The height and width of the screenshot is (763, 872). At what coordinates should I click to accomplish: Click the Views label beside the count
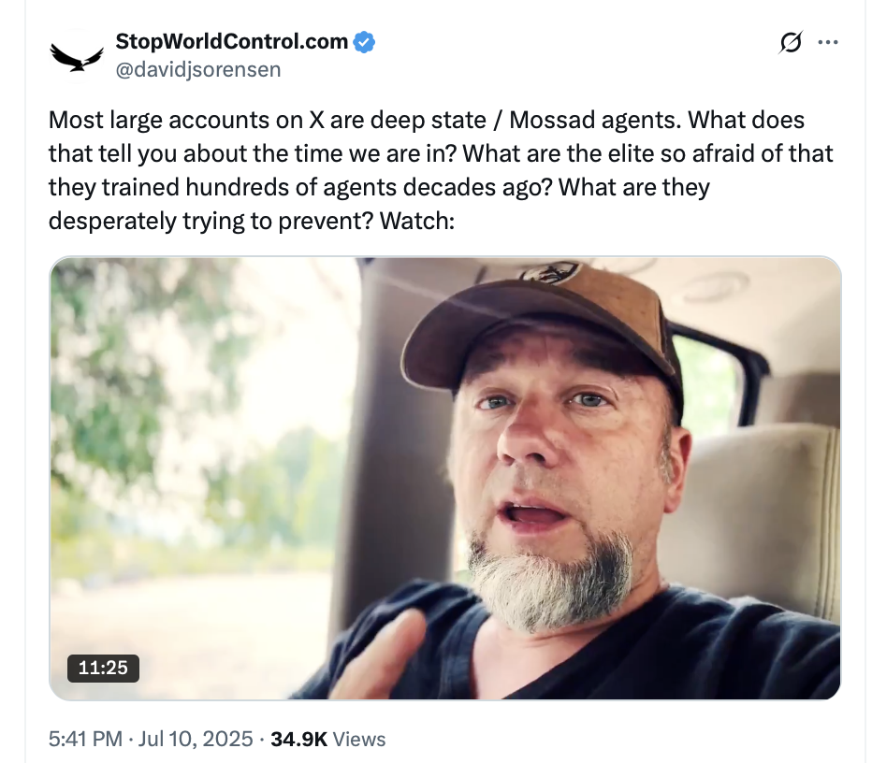pyautogui.click(x=359, y=739)
